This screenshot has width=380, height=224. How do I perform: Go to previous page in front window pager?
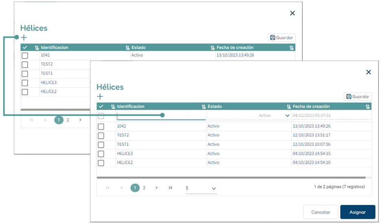[121, 188]
